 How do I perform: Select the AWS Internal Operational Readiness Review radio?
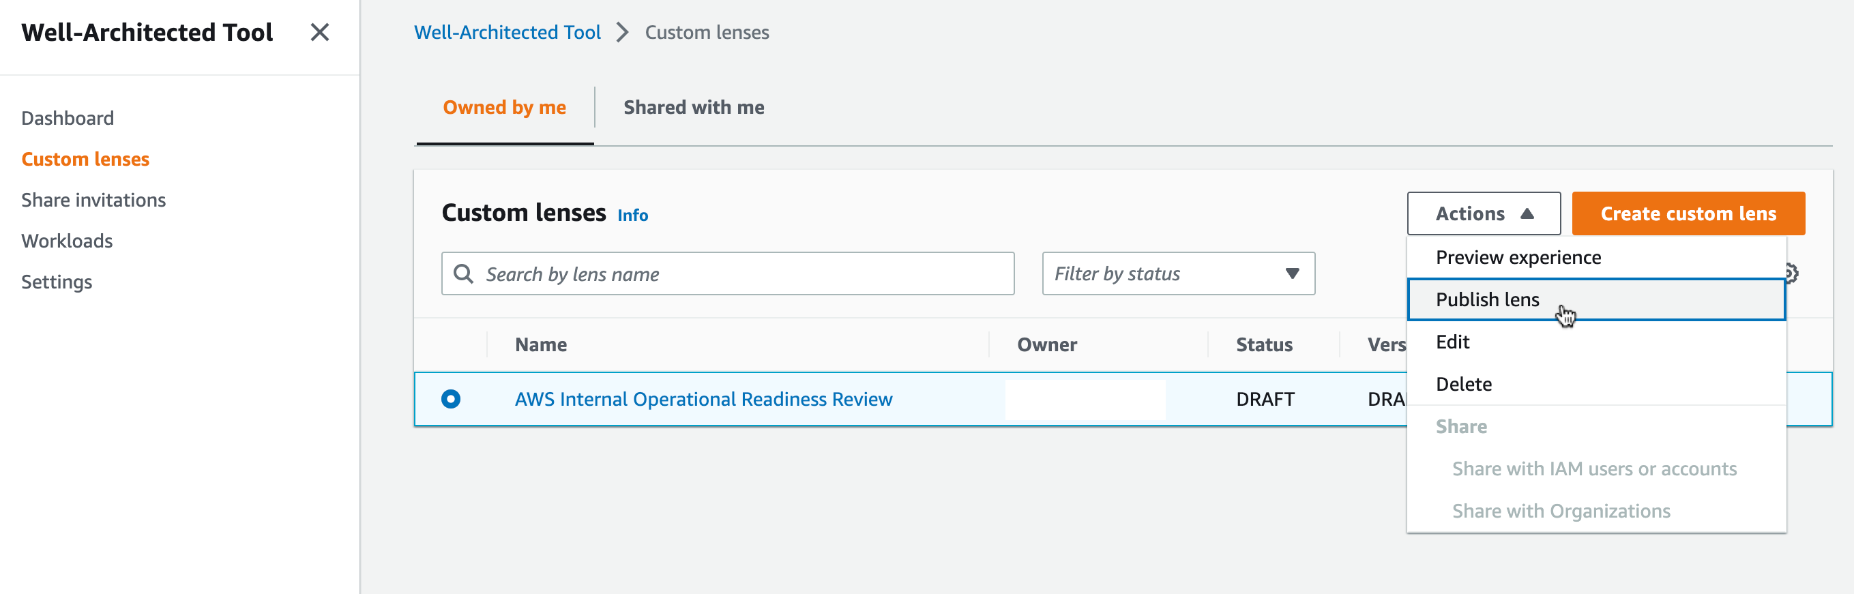click(x=451, y=399)
